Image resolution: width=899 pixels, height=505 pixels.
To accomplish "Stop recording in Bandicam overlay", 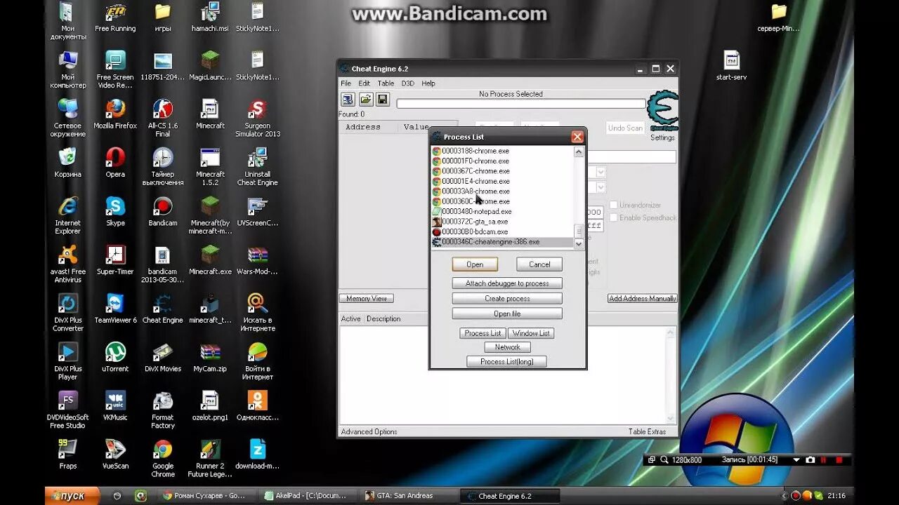I will [x=839, y=460].
